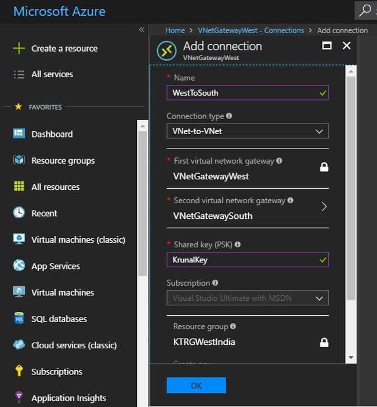Open VNetGatewayWest - Connections breadcrumb
Viewport: 377px width, 407px height.
click(251, 30)
